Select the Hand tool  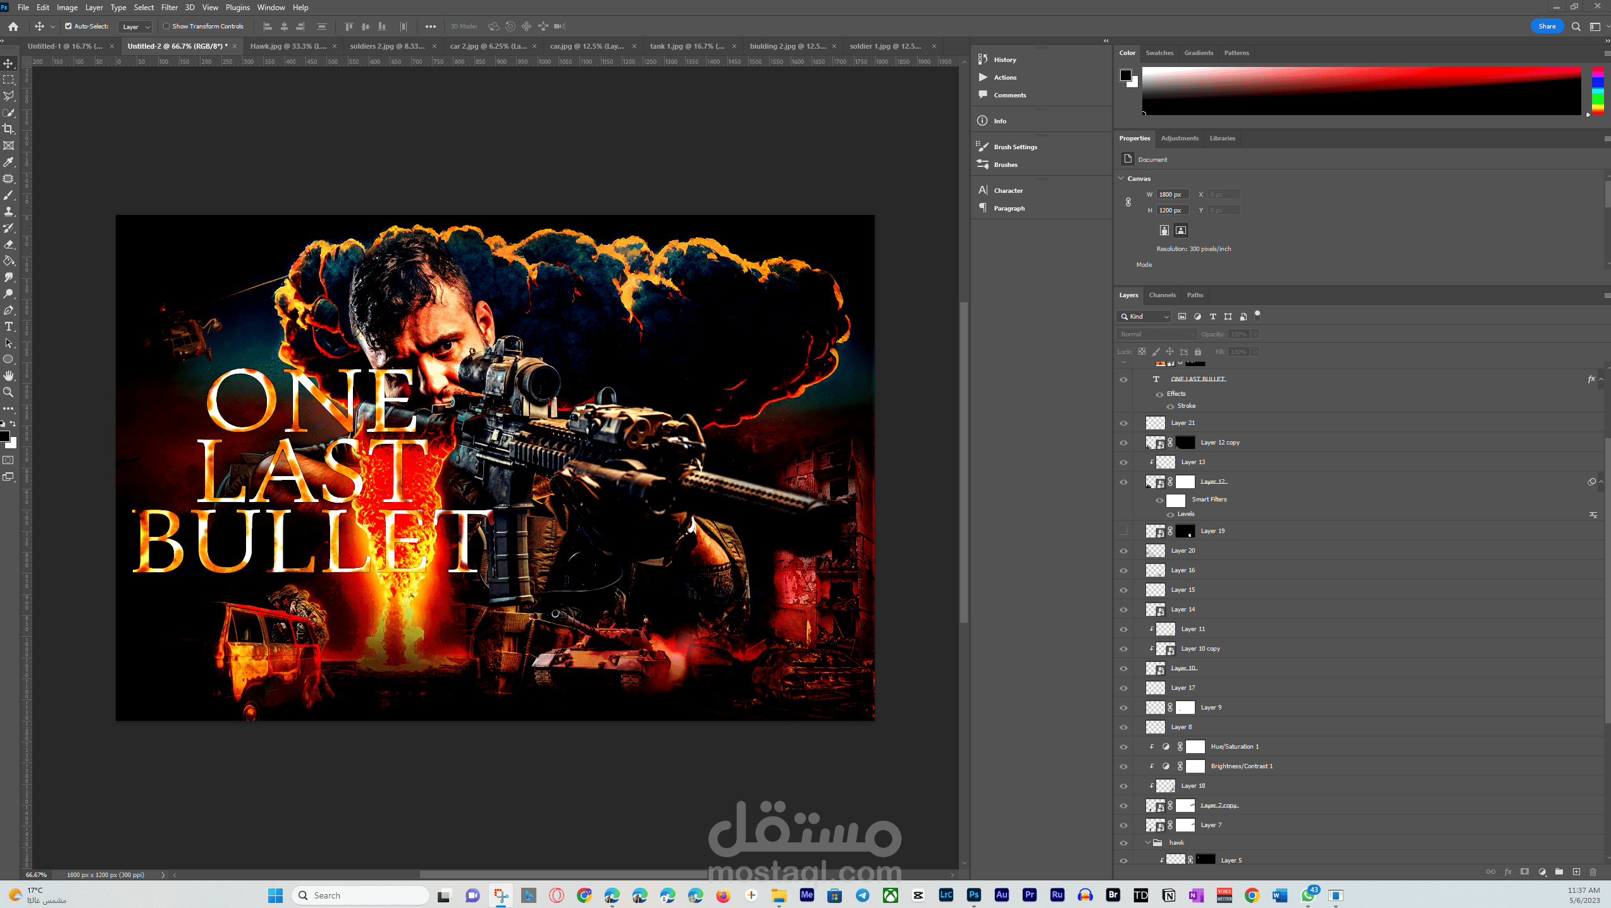point(9,376)
